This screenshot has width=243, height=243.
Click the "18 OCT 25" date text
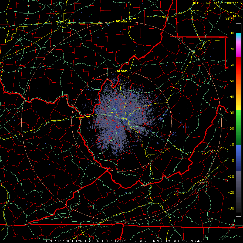pos(176,241)
